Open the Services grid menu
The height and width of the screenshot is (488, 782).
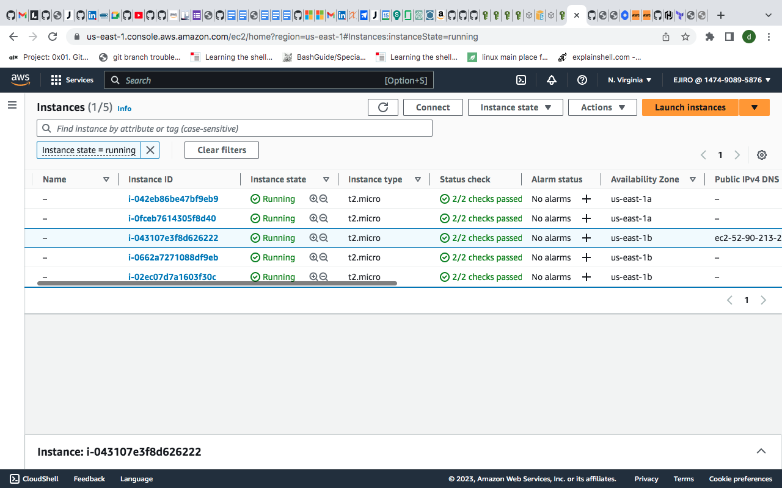[72, 80]
